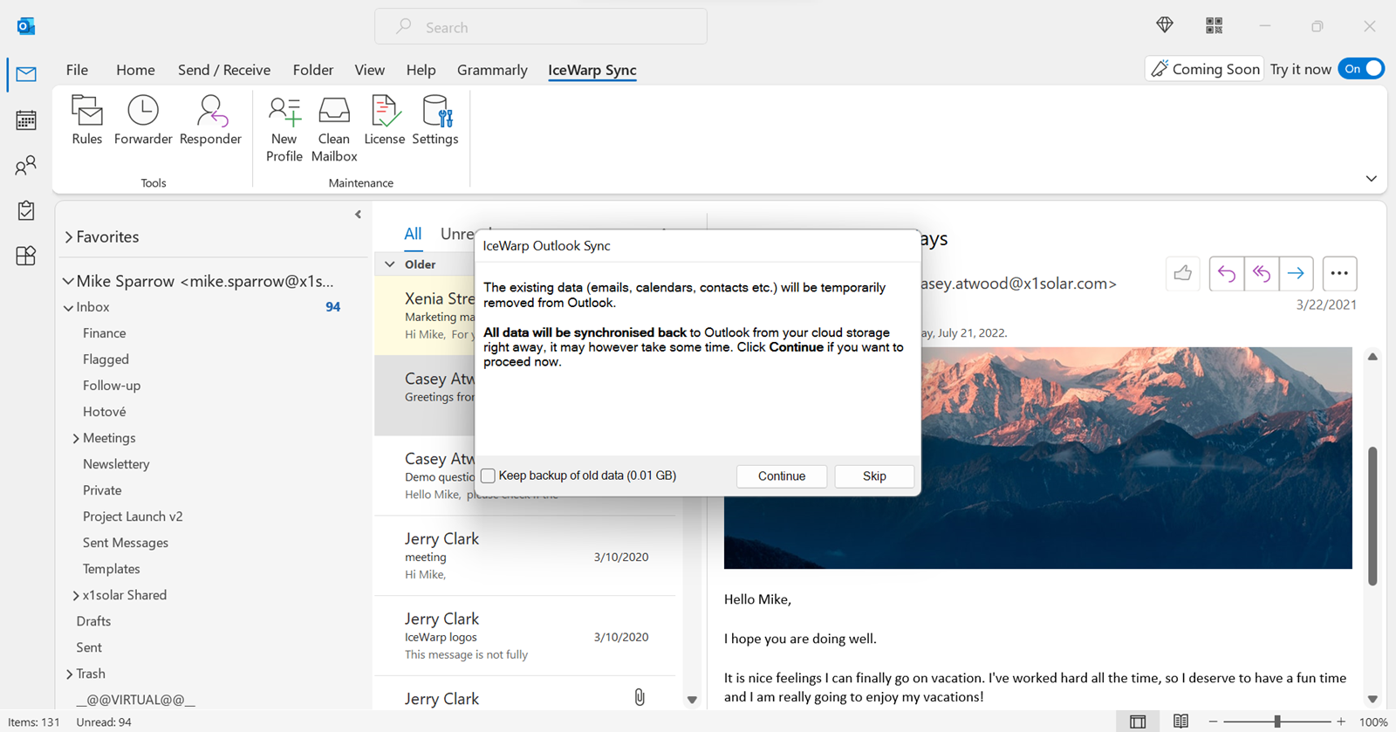Reply all to the open email
Viewport: 1396px width, 732px height.
click(1262, 273)
